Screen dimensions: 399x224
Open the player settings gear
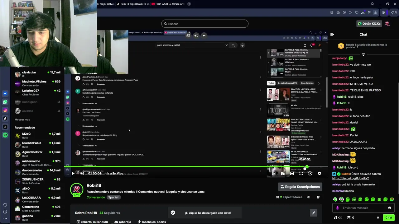(319, 173)
